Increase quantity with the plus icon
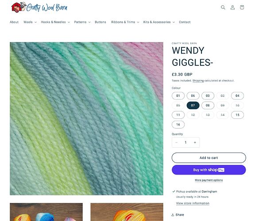 click(x=195, y=142)
